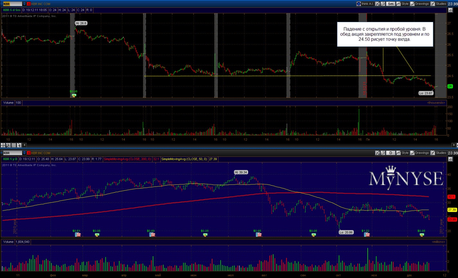Click the Hi: 26.8 label on upper chart

[81, 23]
